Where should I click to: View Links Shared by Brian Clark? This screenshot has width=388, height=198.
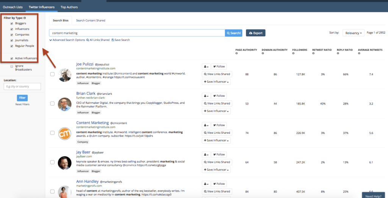pos(216,104)
